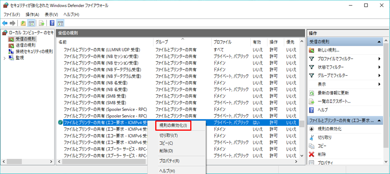Viewport: 390px width, 174px height.
Task: Expand the 監視 tree node
Action: [5, 58]
